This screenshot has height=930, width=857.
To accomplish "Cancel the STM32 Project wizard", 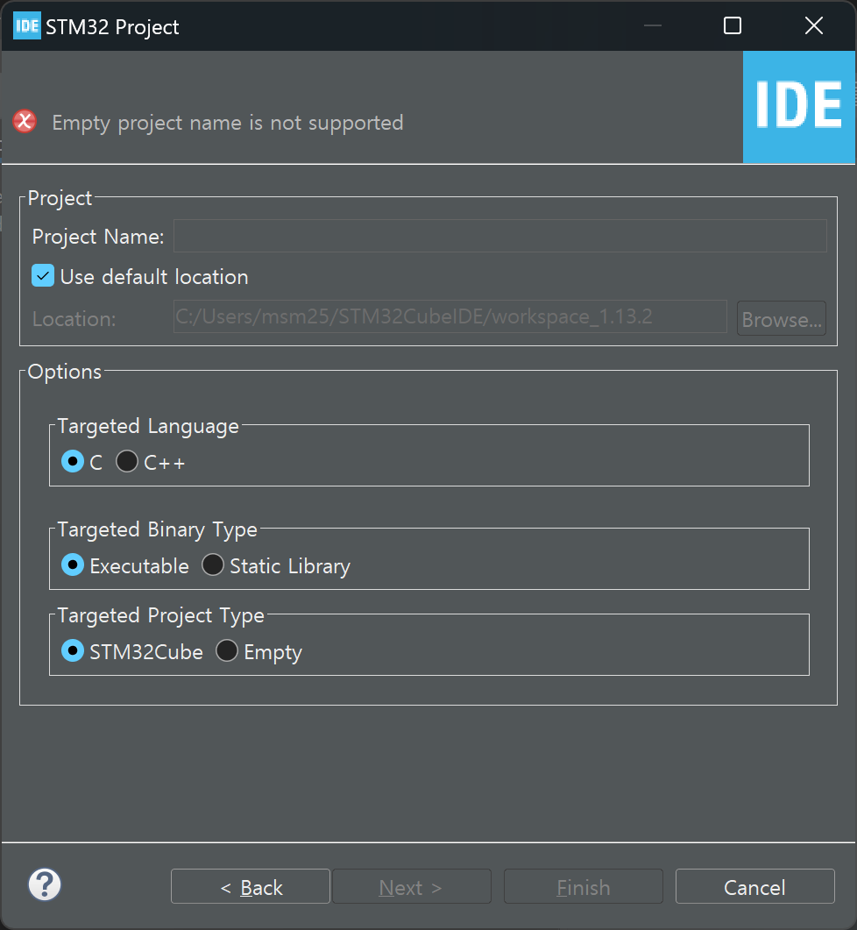I will click(x=755, y=887).
